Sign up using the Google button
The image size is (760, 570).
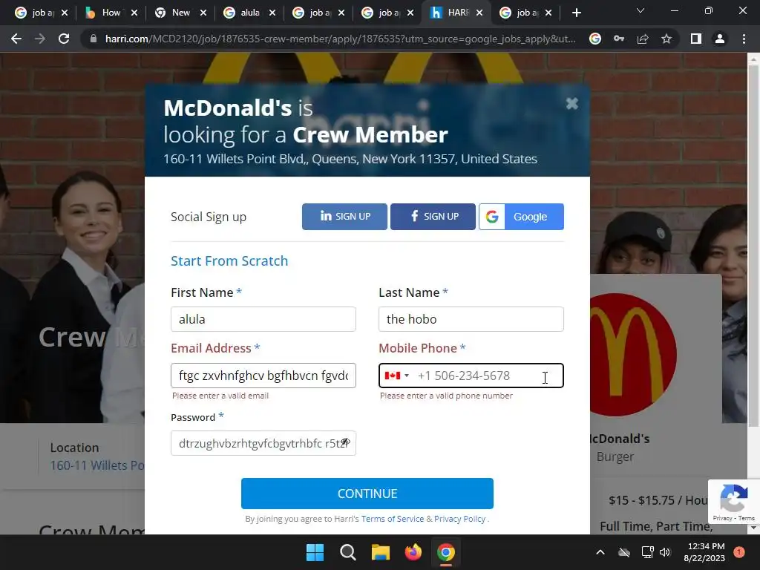(x=521, y=216)
